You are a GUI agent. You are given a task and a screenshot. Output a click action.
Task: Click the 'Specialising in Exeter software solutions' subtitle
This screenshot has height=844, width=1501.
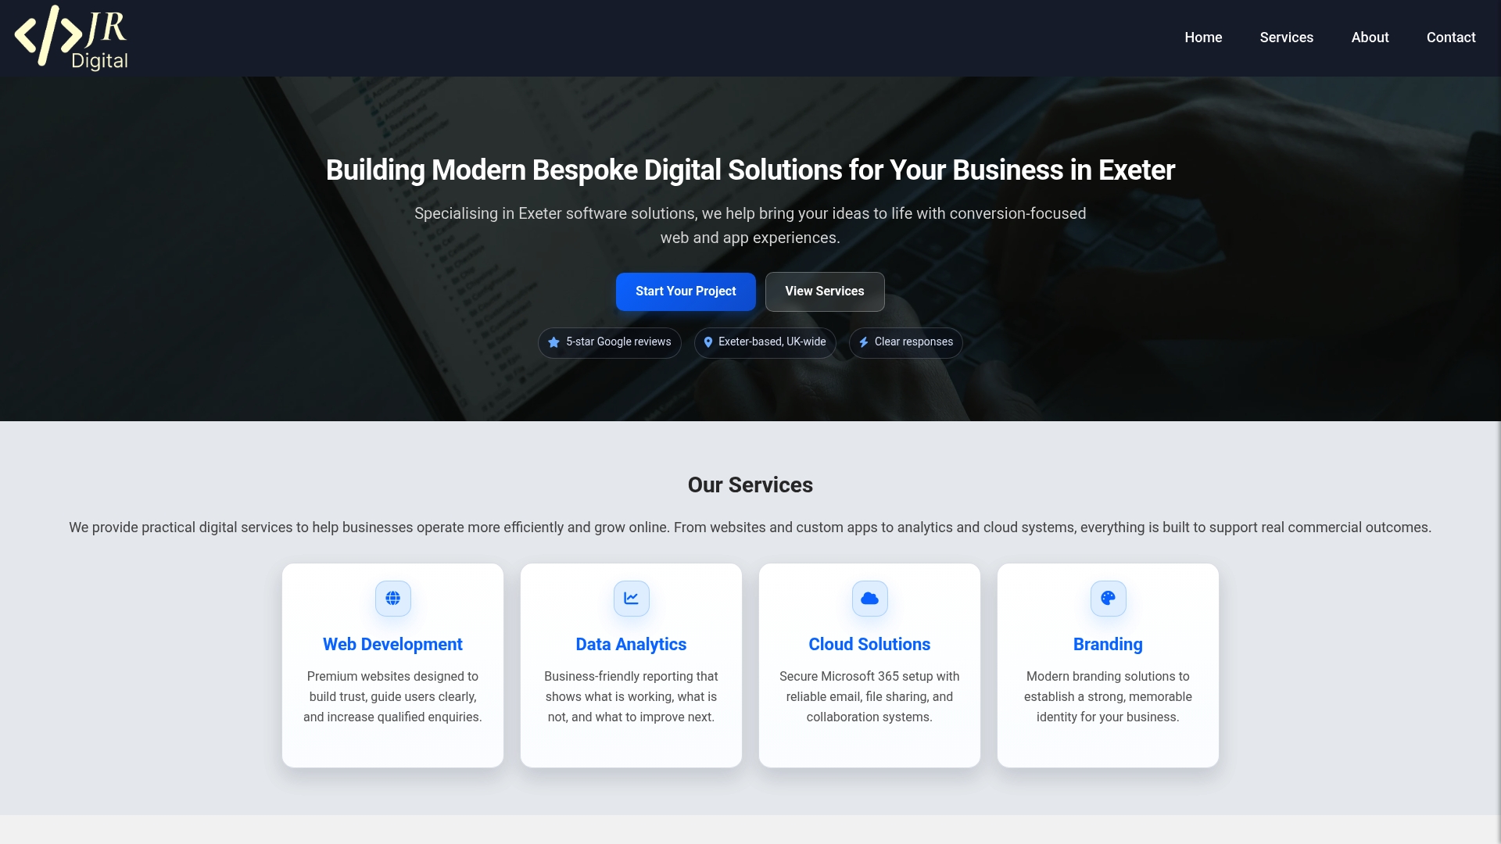(750, 226)
